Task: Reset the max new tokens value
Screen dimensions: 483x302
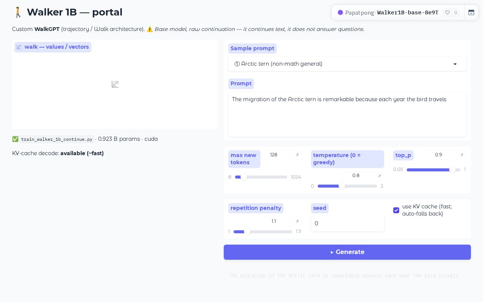Action: (x=297, y=155)
